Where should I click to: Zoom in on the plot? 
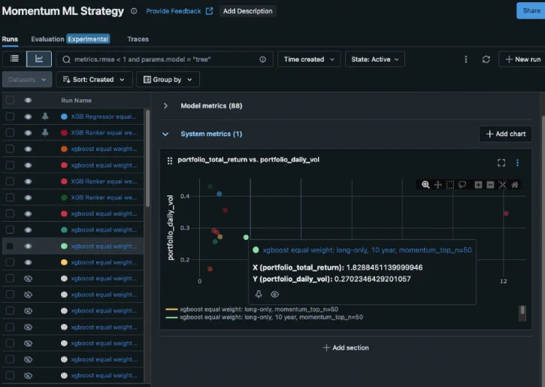coord(478,185)
